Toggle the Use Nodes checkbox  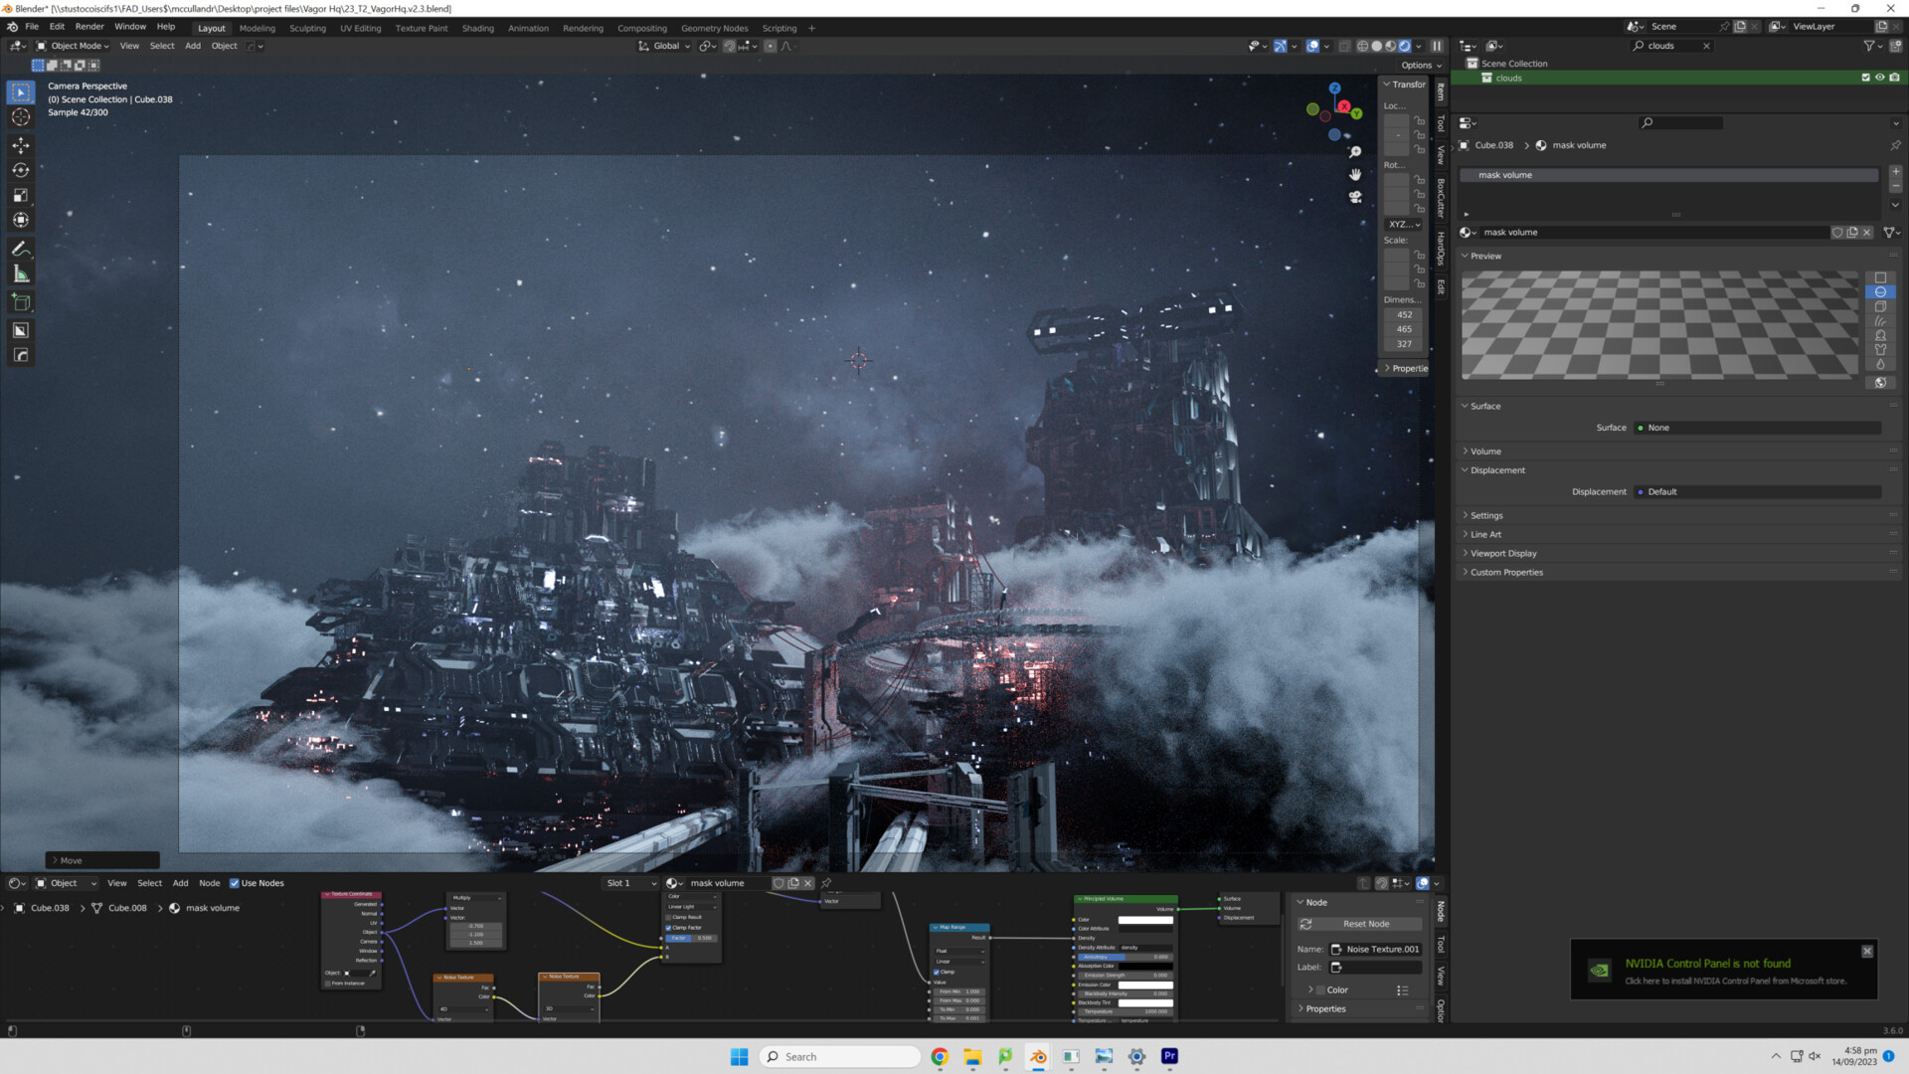click(235, 883)
